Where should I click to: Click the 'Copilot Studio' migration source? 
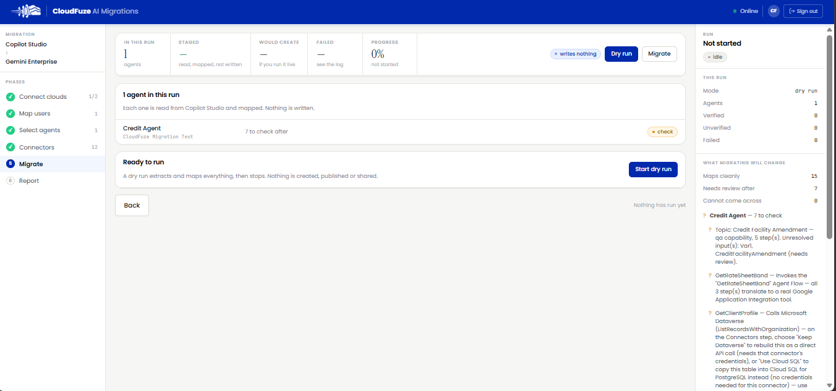click(26, 44)
